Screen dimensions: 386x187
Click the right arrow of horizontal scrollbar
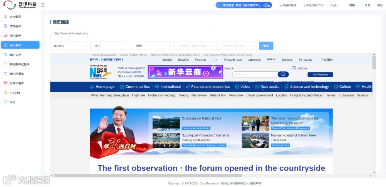(x=371, y=176)
